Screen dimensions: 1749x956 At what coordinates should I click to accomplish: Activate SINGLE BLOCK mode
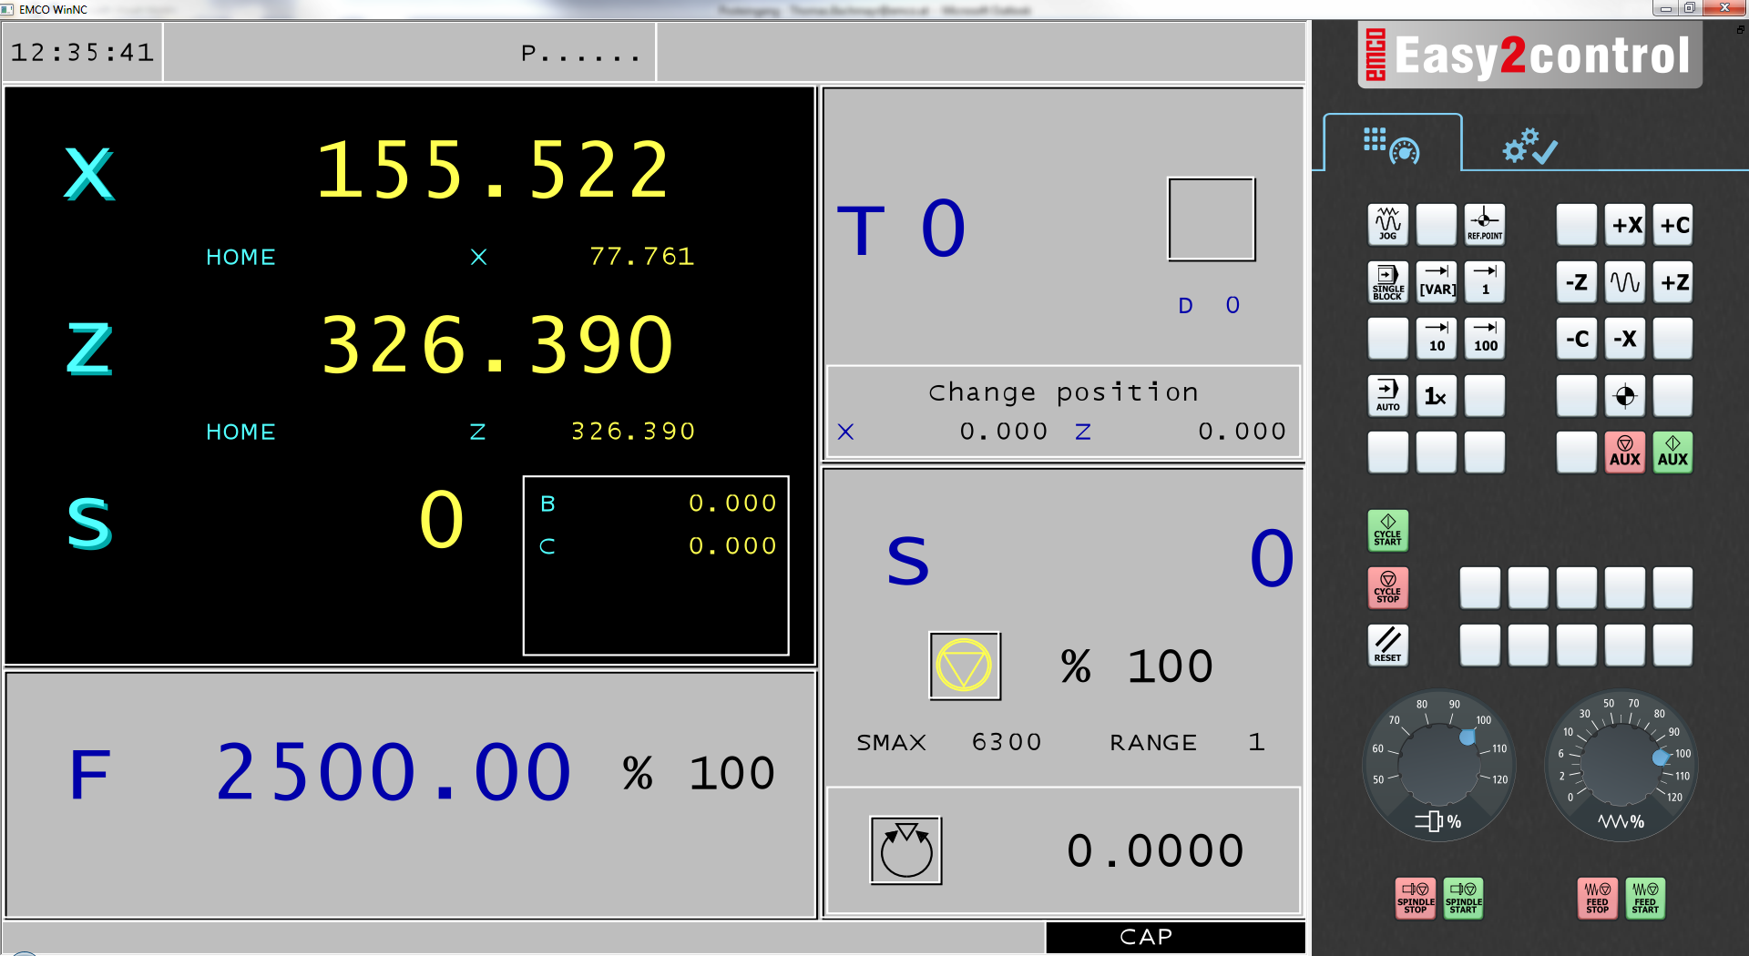(x=1387, y=281)
